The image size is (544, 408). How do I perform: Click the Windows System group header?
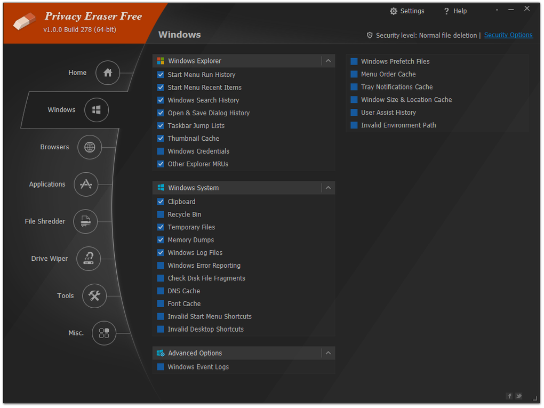(244, 188)
